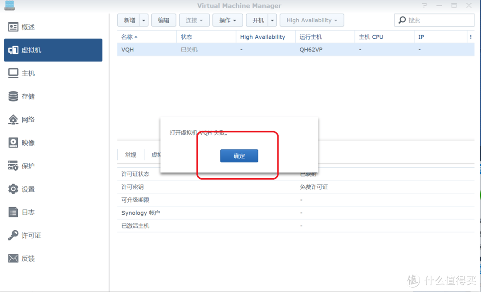Click the help question mark icon
The image size is (481, 292).
point(424,5)
